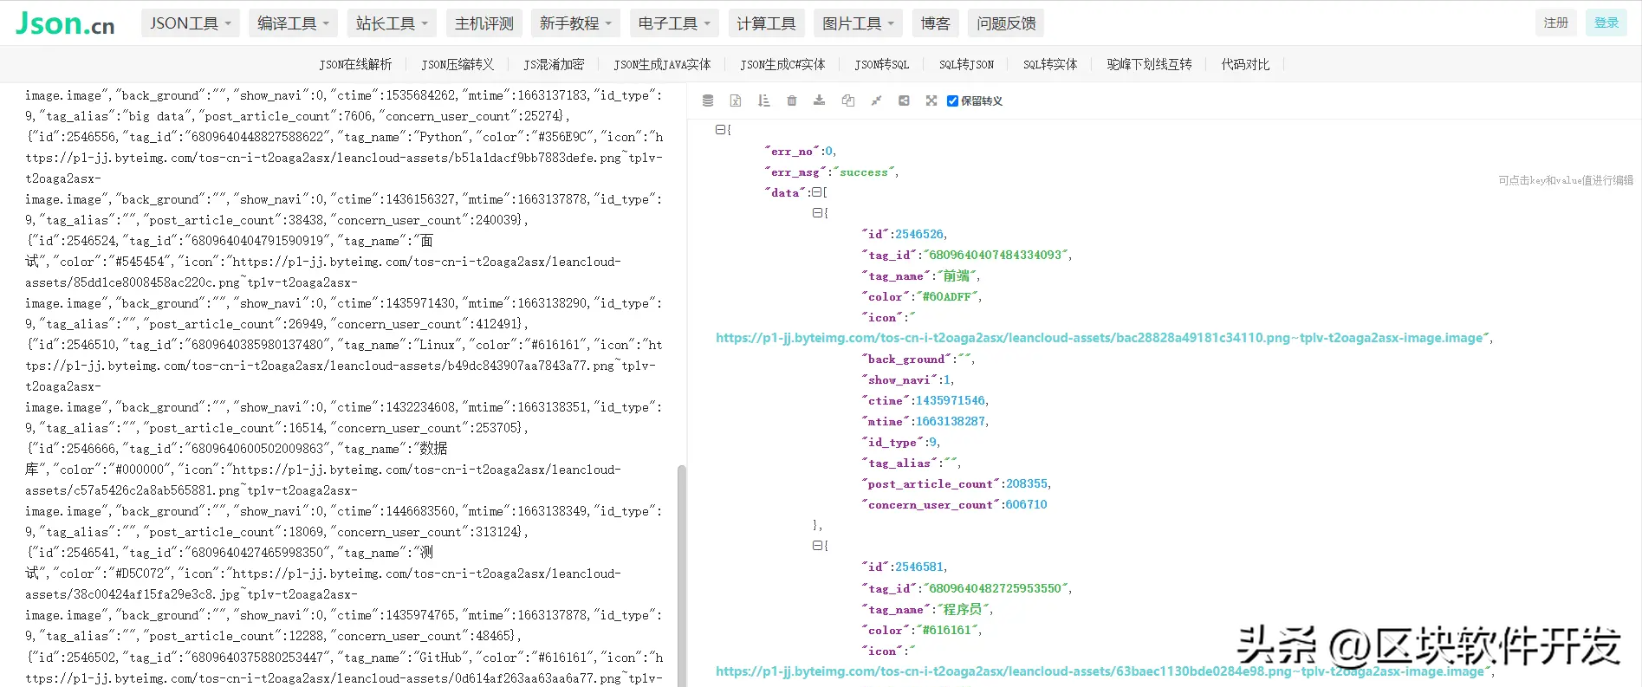Switch to SQL转实体 tab
Screen dimensions: 1642x687
pyautogui.click(x=1050, y=64)
